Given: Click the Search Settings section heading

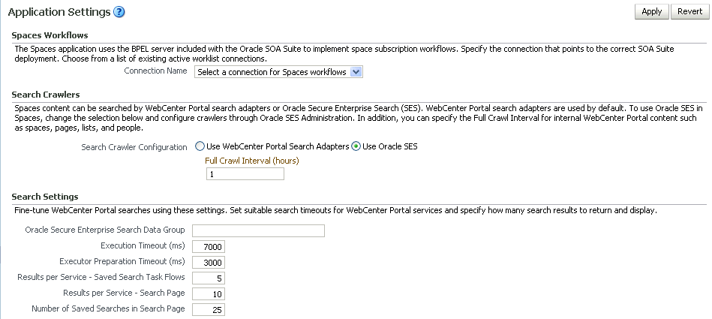Looking at the screenshot, I should click(x=46, y=197).
